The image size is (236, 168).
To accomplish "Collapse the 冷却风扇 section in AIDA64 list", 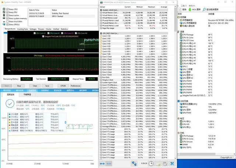I will point(178,101).
